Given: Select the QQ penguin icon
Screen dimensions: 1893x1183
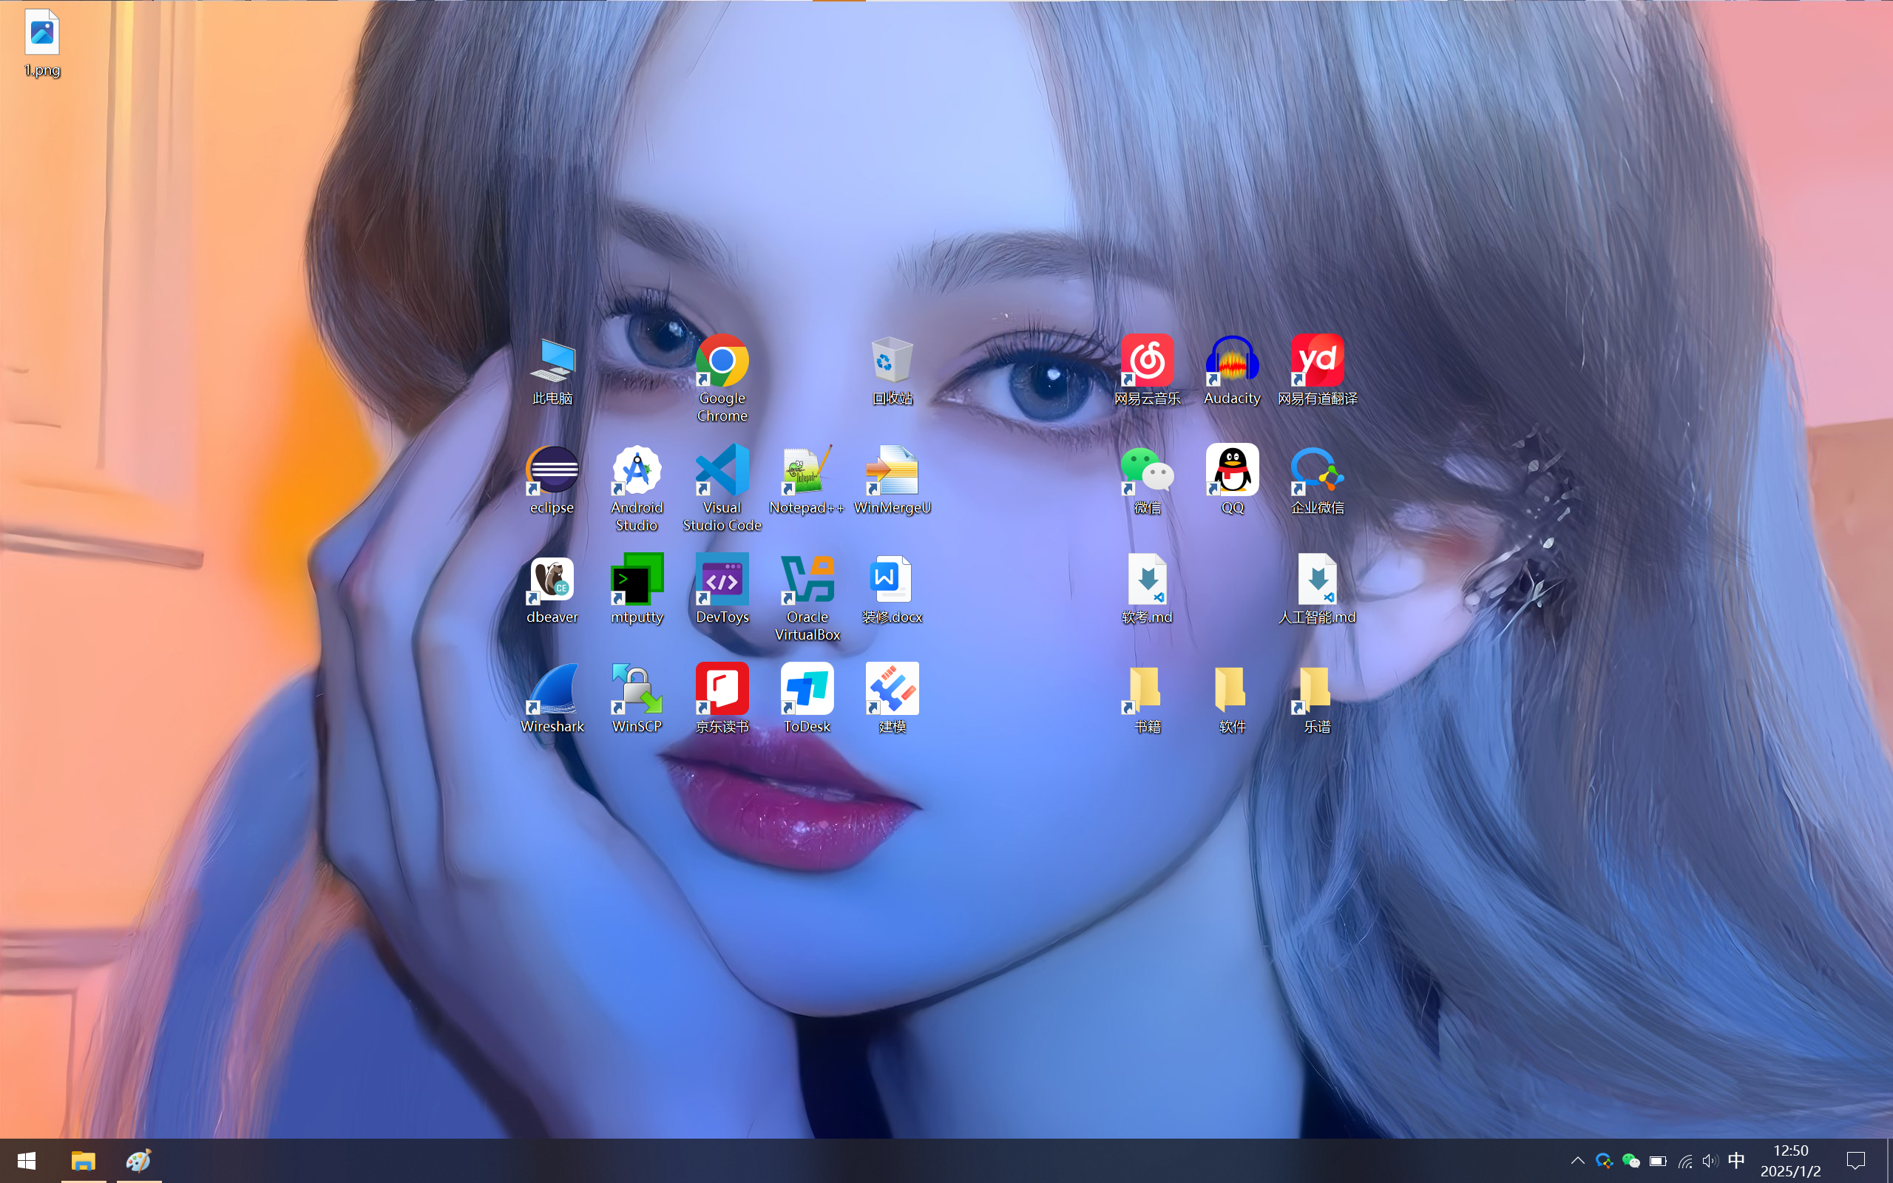Looking at the screenshot, I should click(1232, 481).
